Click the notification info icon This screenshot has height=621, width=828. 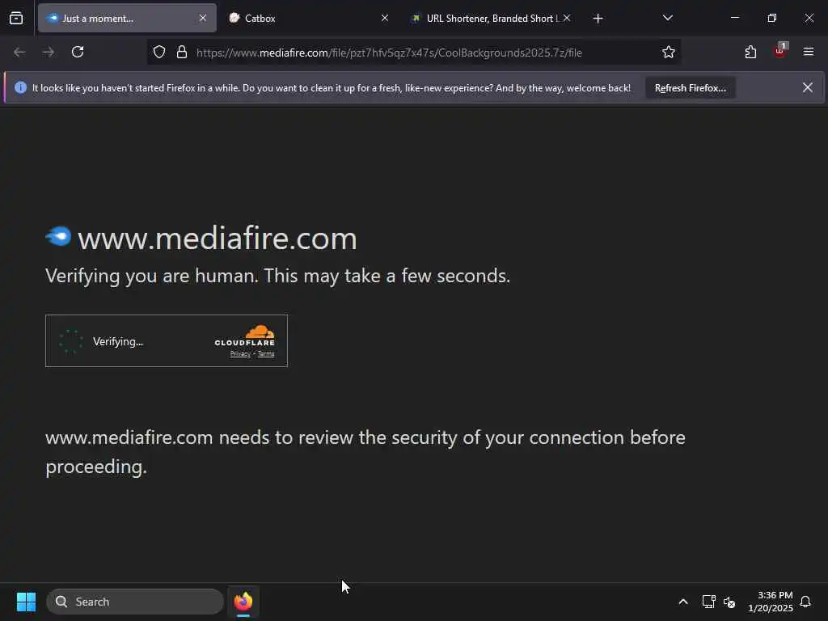(x=20, y=87)
